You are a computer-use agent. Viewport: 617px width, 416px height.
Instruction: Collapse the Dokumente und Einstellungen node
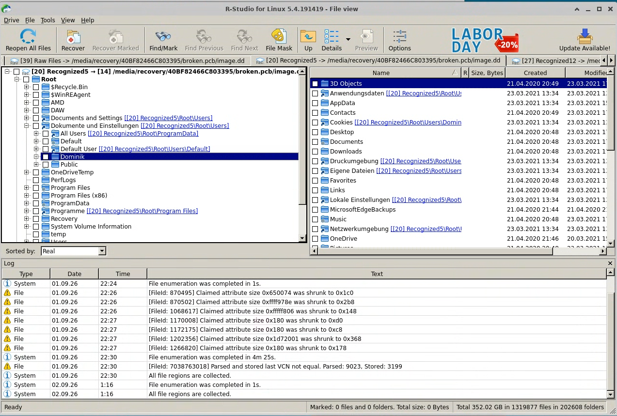27,126
